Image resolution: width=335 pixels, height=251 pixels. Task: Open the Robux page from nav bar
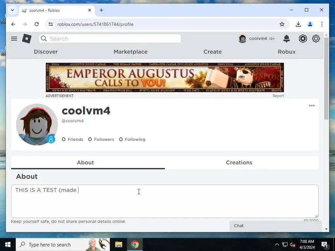pos(287,52)
